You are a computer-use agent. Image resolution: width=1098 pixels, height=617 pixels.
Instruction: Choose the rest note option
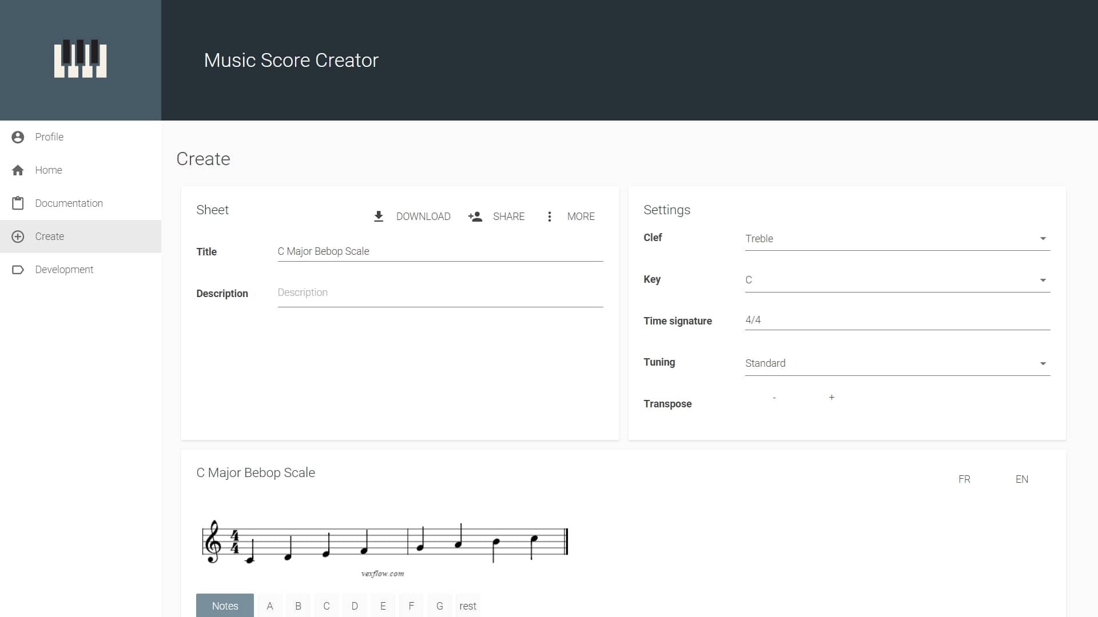tap(468, 606)
